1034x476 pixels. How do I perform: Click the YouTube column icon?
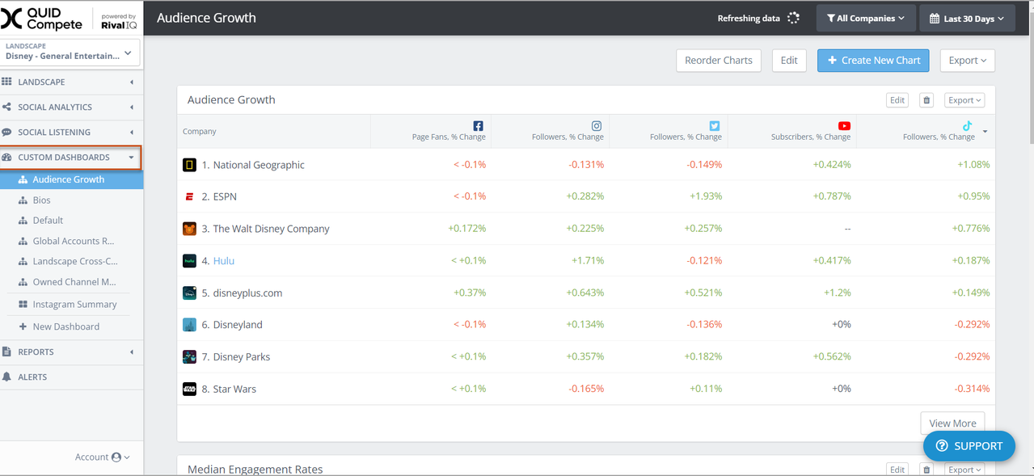point(844,126)
